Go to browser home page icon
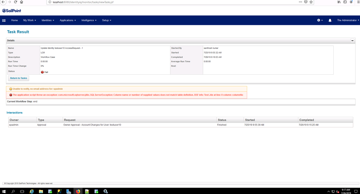 (x=22, y=2)
